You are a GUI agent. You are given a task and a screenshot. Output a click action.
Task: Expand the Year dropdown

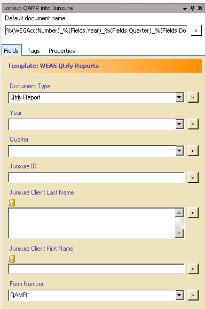coord(179,124)
